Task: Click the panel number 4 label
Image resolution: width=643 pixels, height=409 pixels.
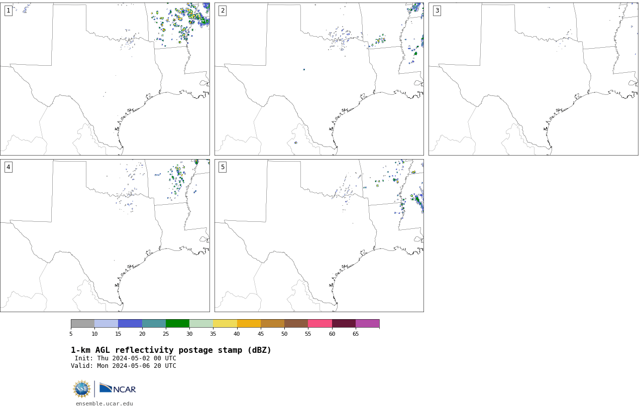Action: tap(8, 167)
